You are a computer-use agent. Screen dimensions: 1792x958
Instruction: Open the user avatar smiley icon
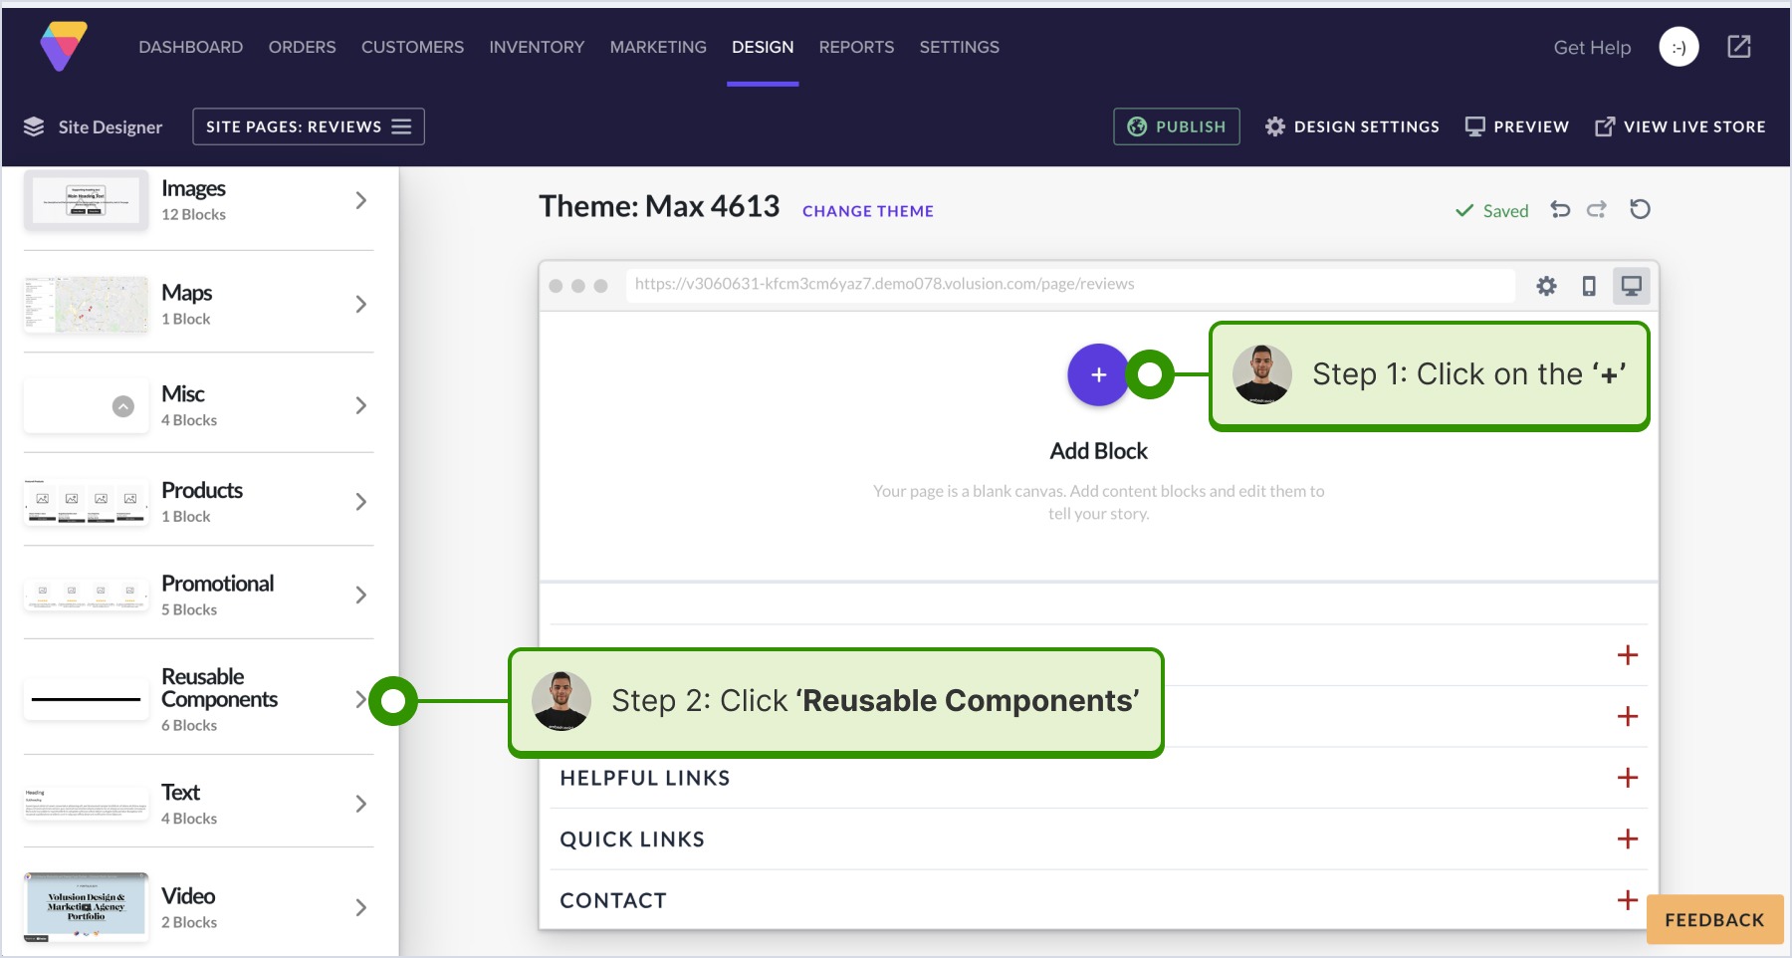click(x=1679, y=47)
